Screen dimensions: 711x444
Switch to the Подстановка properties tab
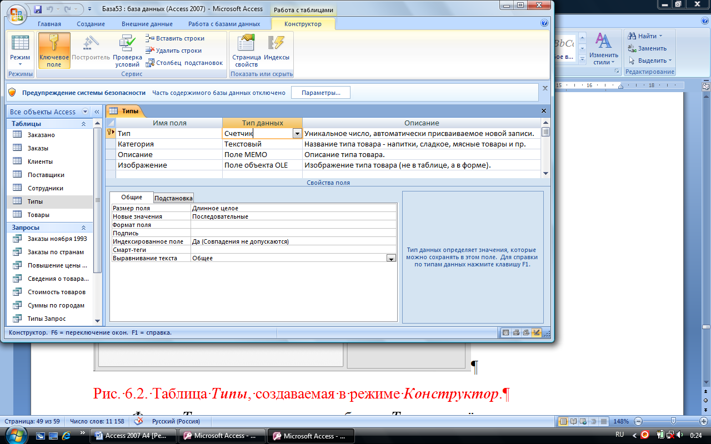click(x=173, y=198)
